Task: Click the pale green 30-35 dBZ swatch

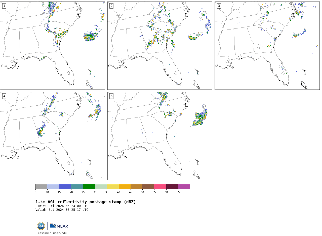Action: pos(101,187)
